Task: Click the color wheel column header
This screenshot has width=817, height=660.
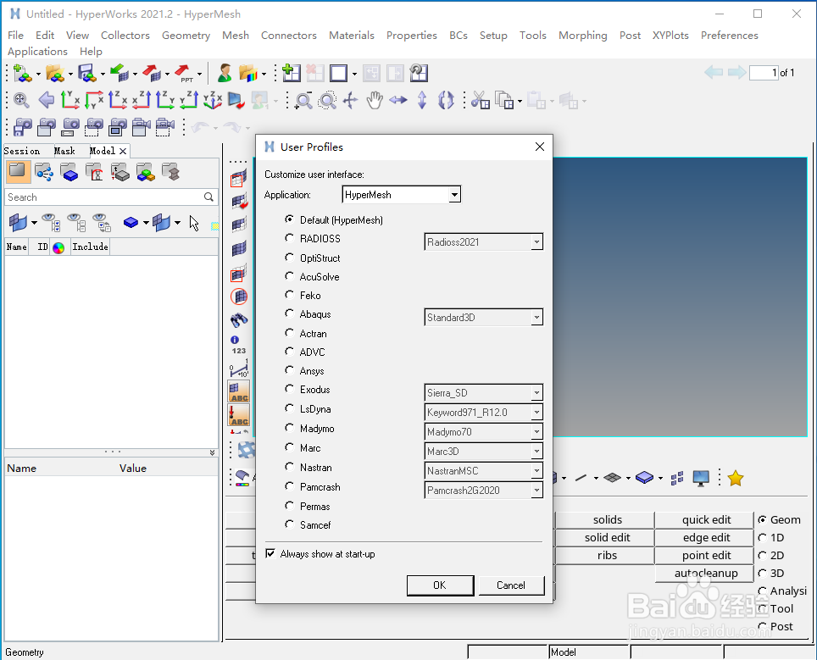Action: (x=58, y=247)
